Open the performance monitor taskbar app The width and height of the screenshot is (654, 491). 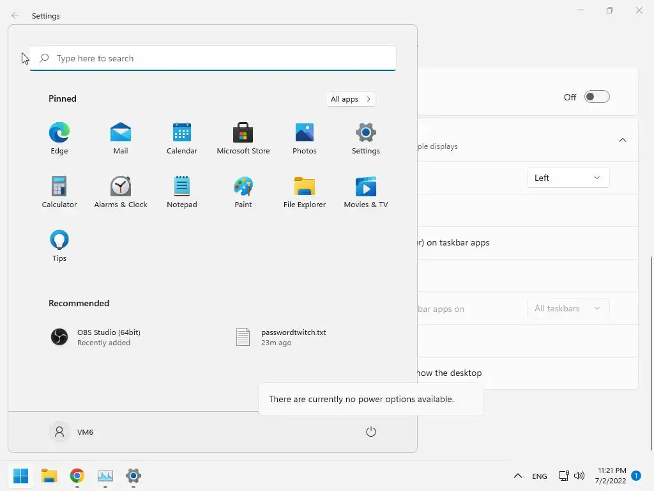tap(105, 476)
